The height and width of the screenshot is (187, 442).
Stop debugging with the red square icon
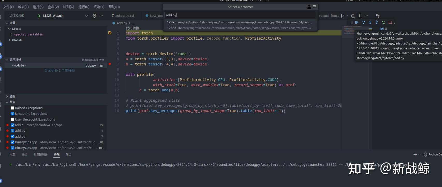[390, 23]
